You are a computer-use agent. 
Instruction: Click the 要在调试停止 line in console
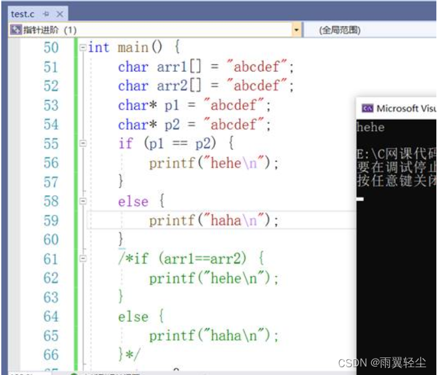coord(396,167)
